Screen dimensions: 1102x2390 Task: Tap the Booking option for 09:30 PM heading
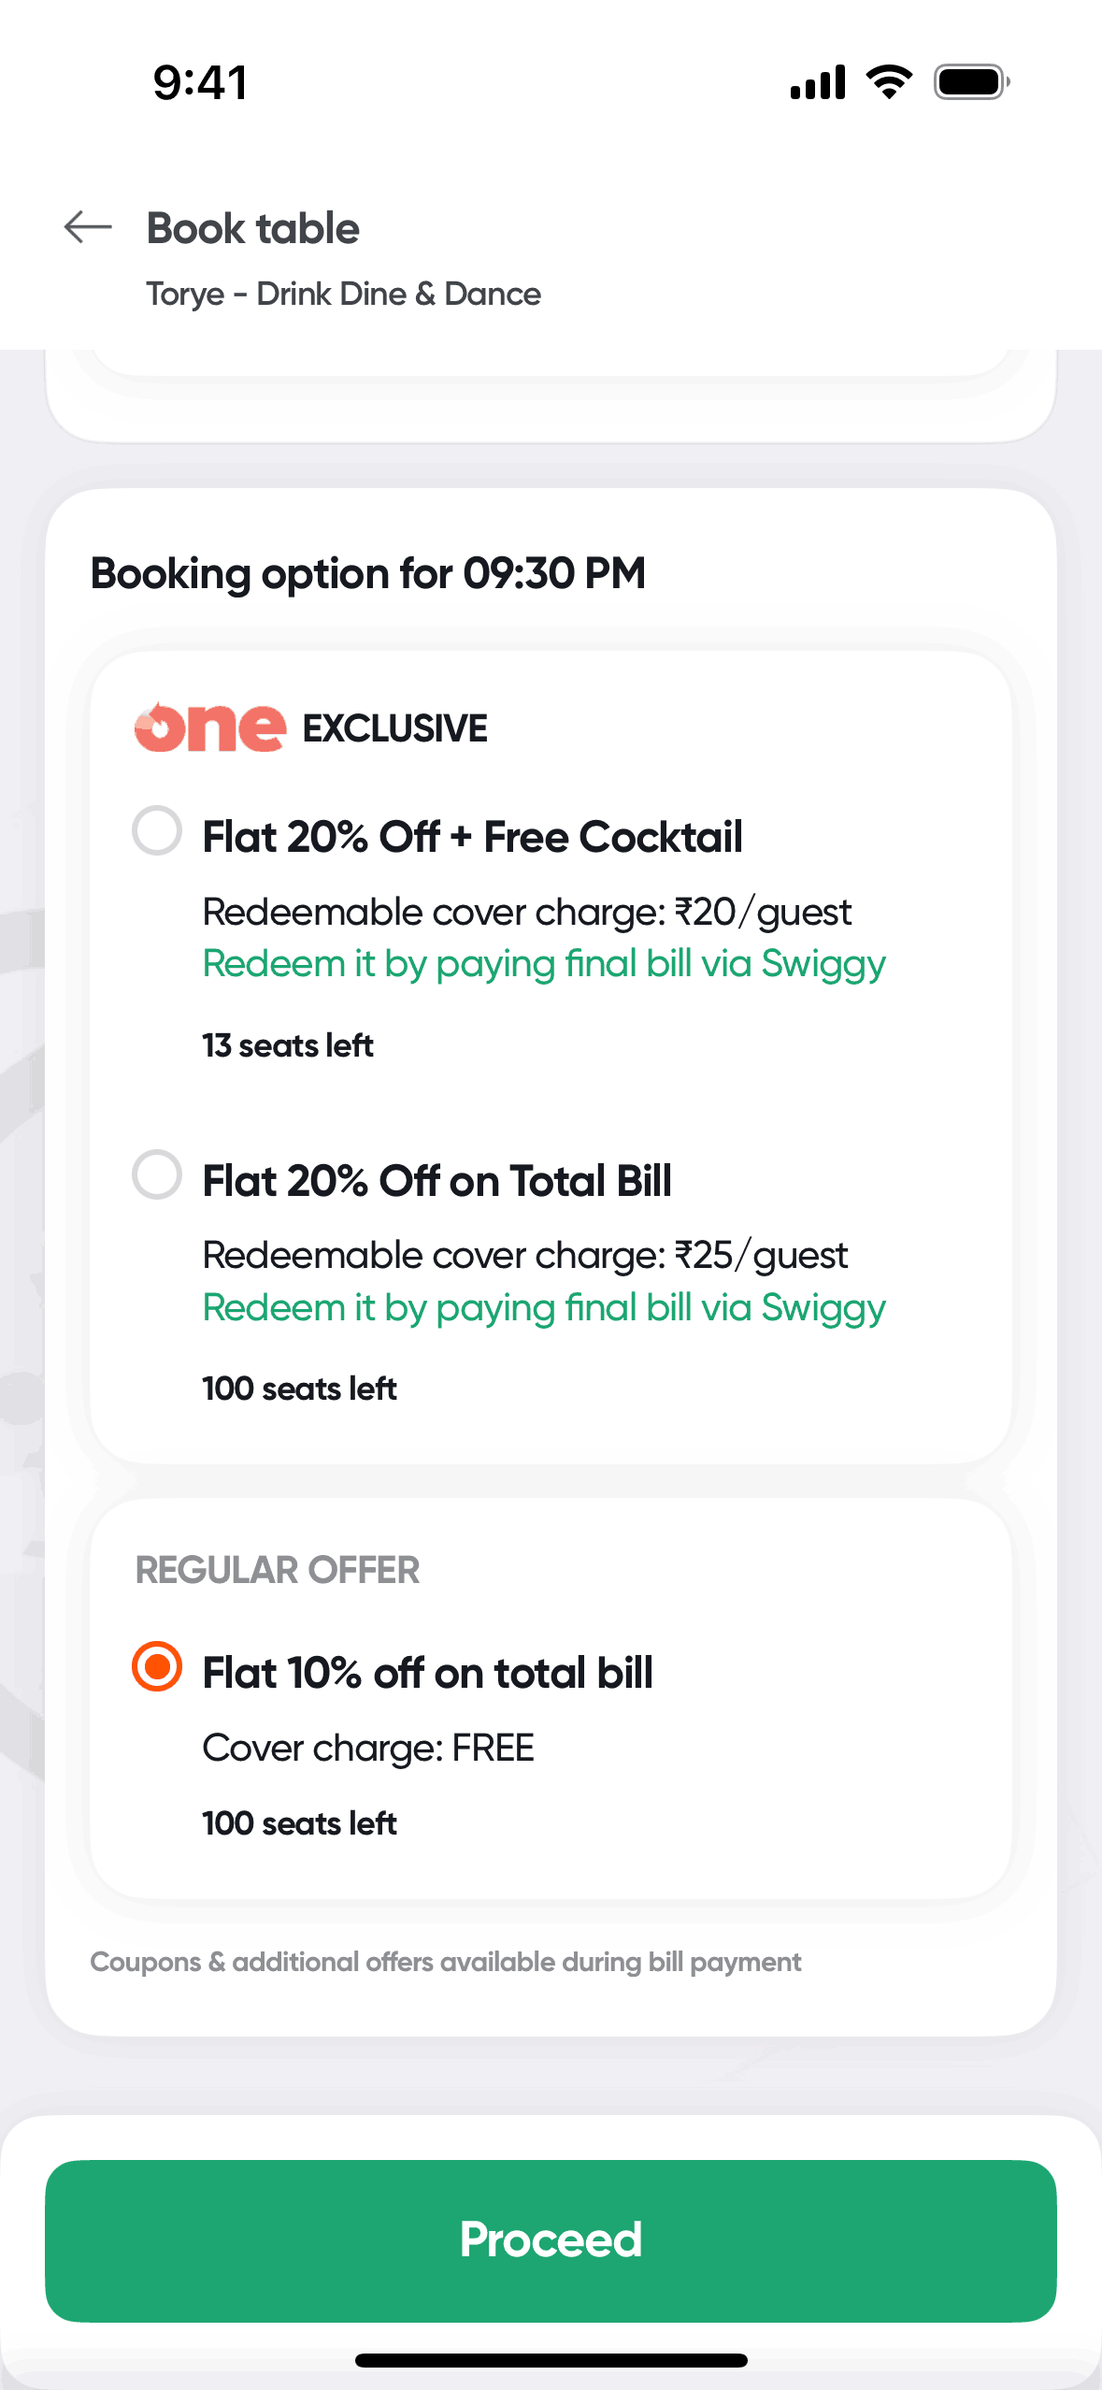368,573
